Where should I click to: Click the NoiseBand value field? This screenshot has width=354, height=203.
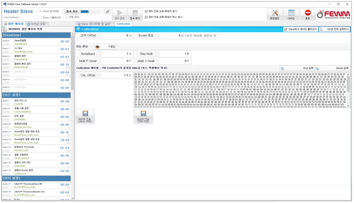tap(117, 54)
